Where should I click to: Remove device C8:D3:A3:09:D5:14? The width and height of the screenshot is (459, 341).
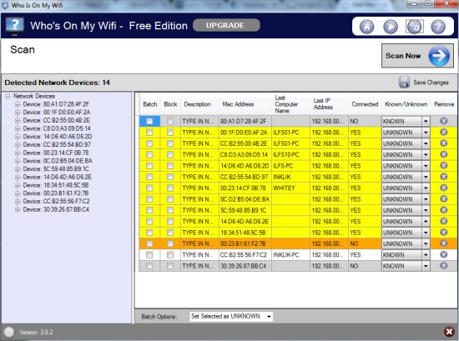pyautogui.click(x=443, y=154)
